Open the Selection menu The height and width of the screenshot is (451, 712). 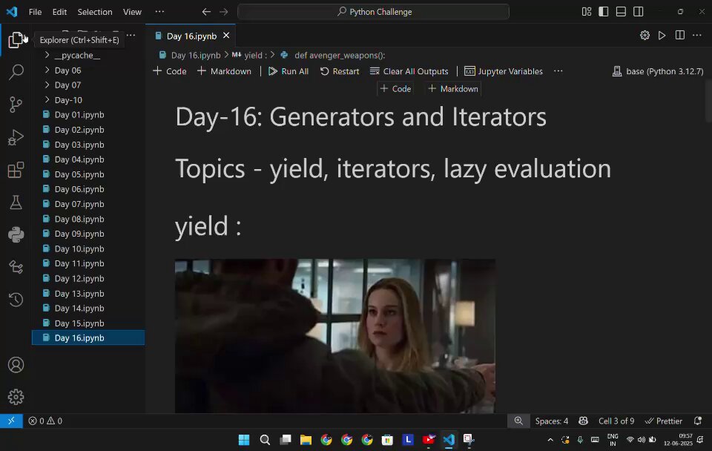tap(94, 12)
